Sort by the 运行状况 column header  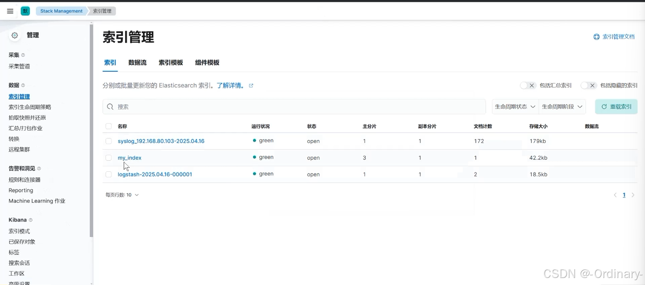261,126
